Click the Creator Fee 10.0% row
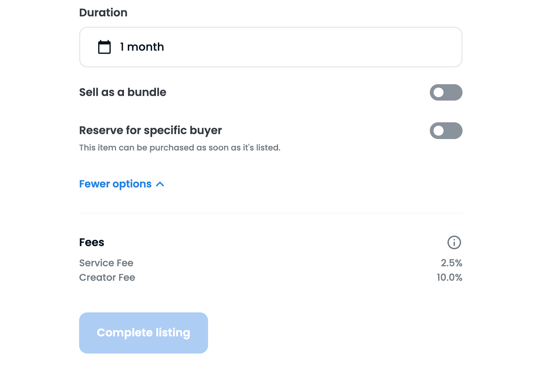Screen dimensions: 550x368 coord(270,277)
